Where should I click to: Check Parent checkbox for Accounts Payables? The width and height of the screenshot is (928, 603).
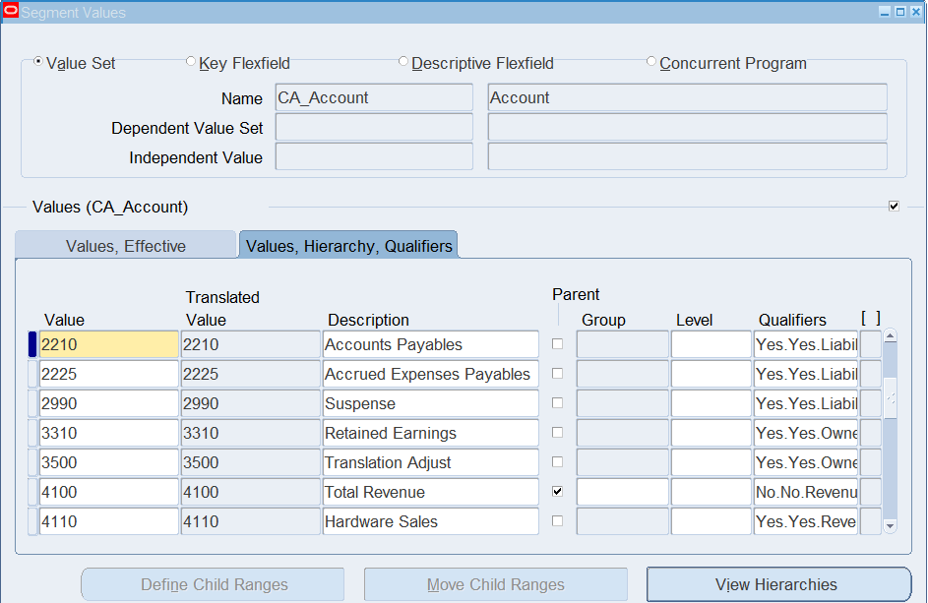(558, 344)
